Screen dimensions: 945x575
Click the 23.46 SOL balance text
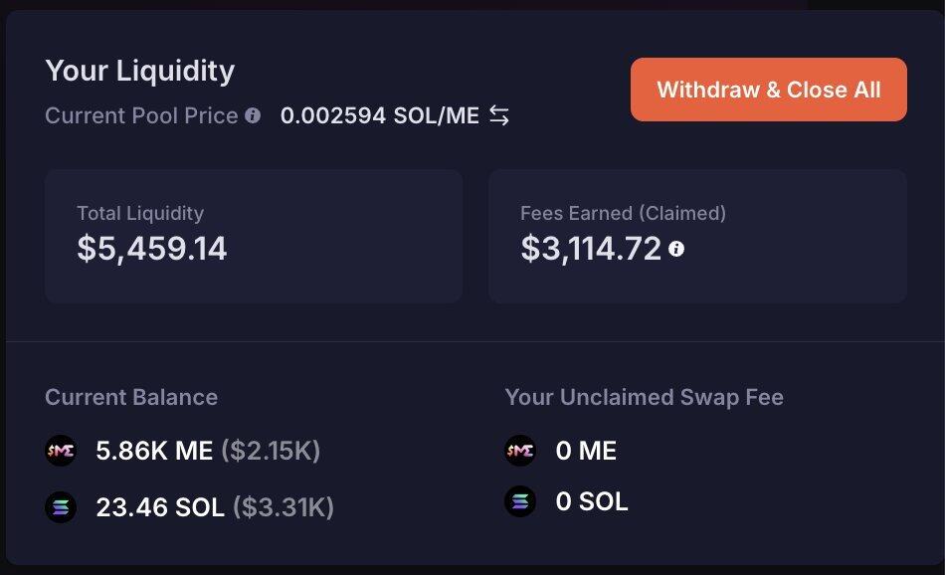click(x=160, y=507)
